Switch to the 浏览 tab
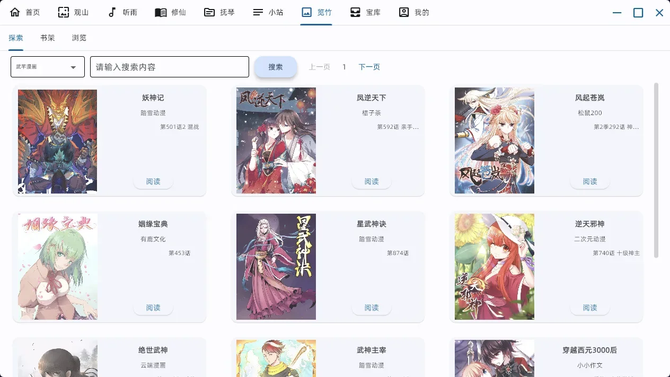Screen dimensions: 670x377 point(79,38)
